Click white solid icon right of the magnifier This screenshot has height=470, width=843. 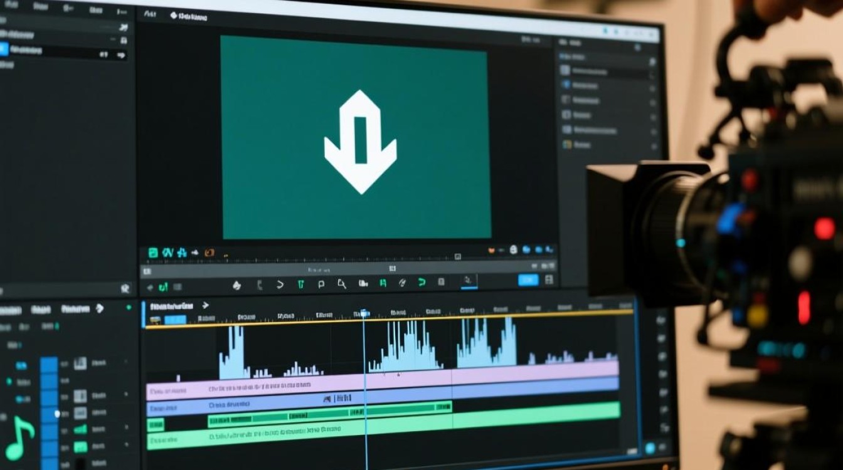pos(363,284)
